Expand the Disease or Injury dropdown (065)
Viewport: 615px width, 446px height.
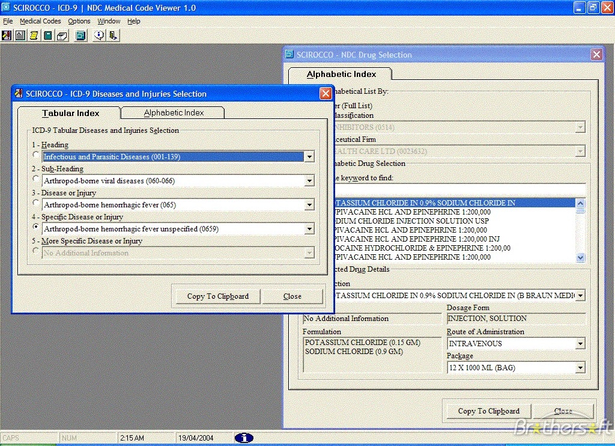(x=309, y=204)
